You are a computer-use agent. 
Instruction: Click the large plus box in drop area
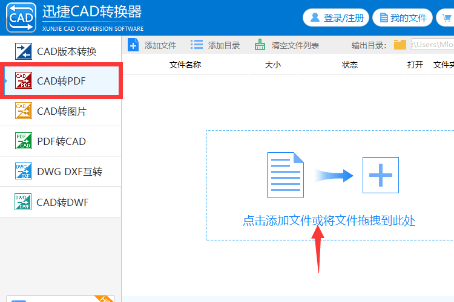[x=381, y=175]
